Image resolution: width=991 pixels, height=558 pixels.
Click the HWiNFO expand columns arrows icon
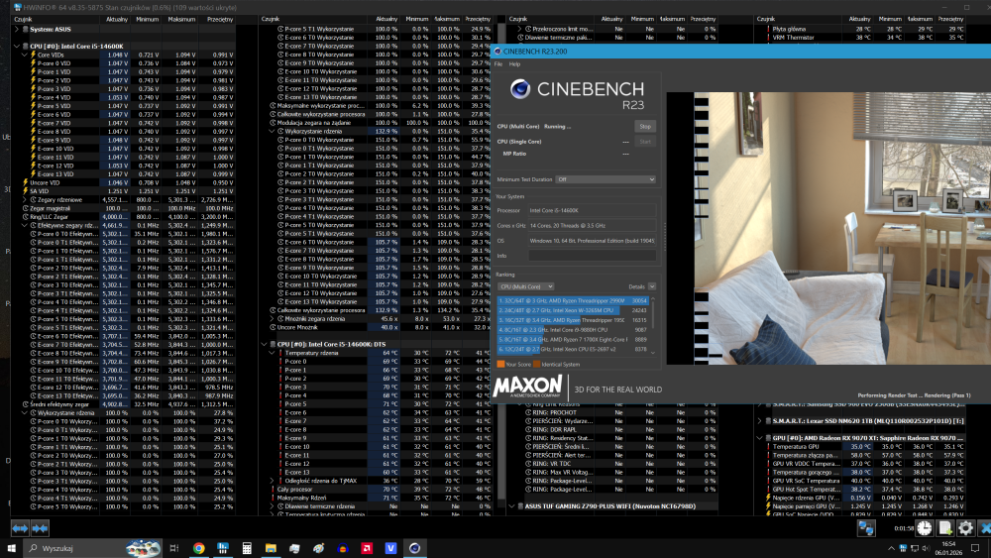pyautogui.click(x=20, y=528)
